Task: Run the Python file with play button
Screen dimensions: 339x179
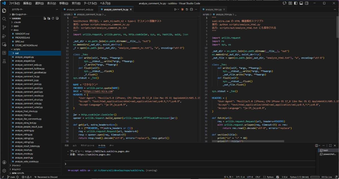Action: click(175, 9)
